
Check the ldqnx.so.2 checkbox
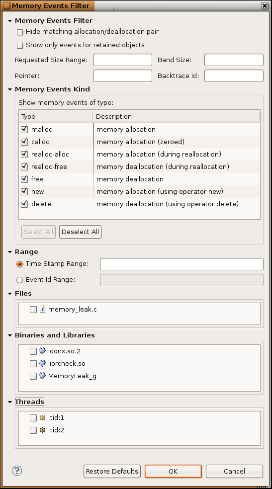[x=33, y=351]
